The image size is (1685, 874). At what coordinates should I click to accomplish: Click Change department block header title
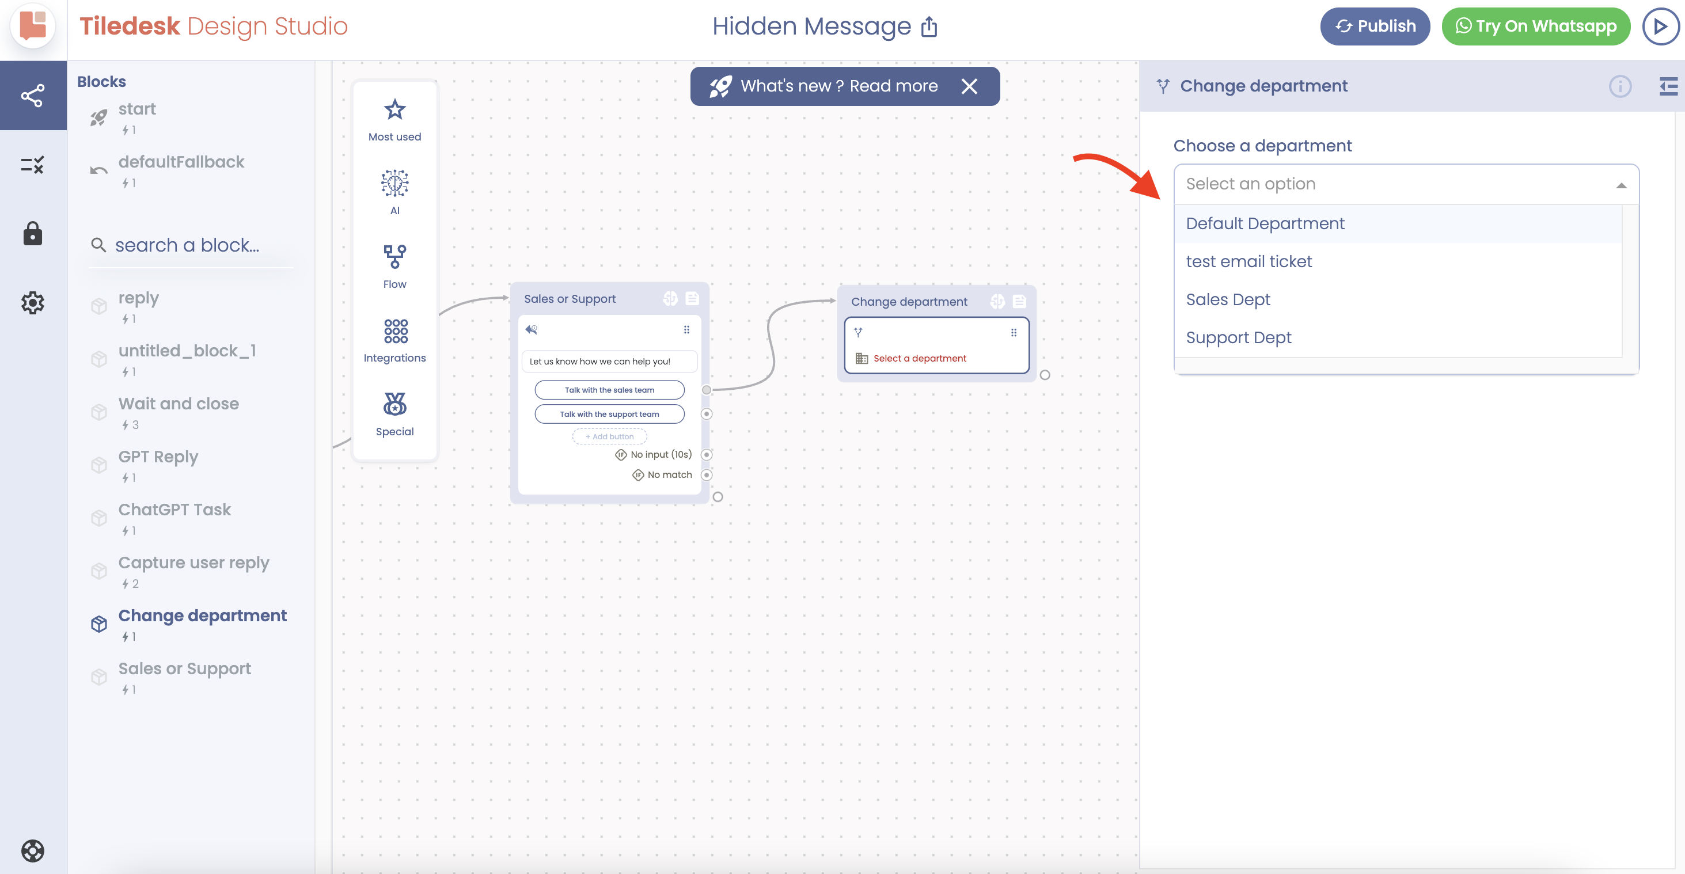909,302
